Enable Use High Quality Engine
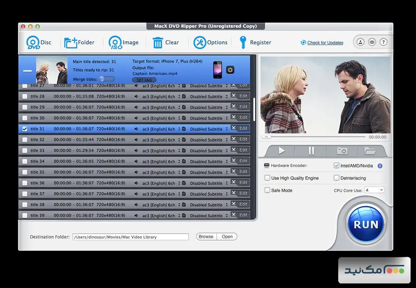416x288 pixels. tap(267, 177)
